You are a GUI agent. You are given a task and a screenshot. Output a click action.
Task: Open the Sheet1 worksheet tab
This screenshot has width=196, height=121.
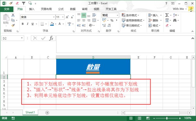pos(30,113)
